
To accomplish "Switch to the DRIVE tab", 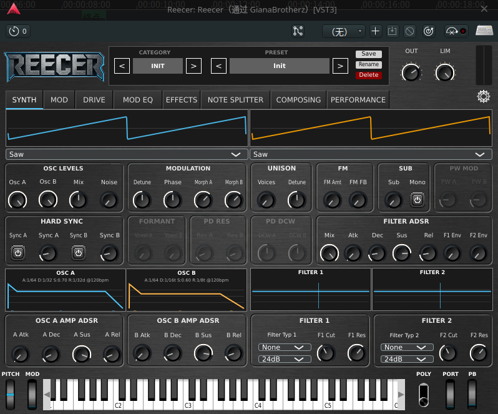I will point(94,100).
